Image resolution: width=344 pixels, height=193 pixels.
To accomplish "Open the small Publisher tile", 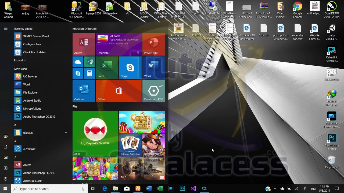I will click(89, 62).
